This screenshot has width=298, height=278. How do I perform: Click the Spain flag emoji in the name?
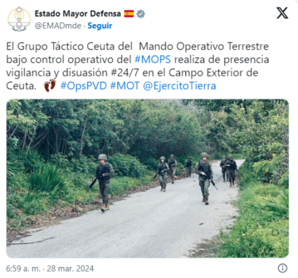129,14
